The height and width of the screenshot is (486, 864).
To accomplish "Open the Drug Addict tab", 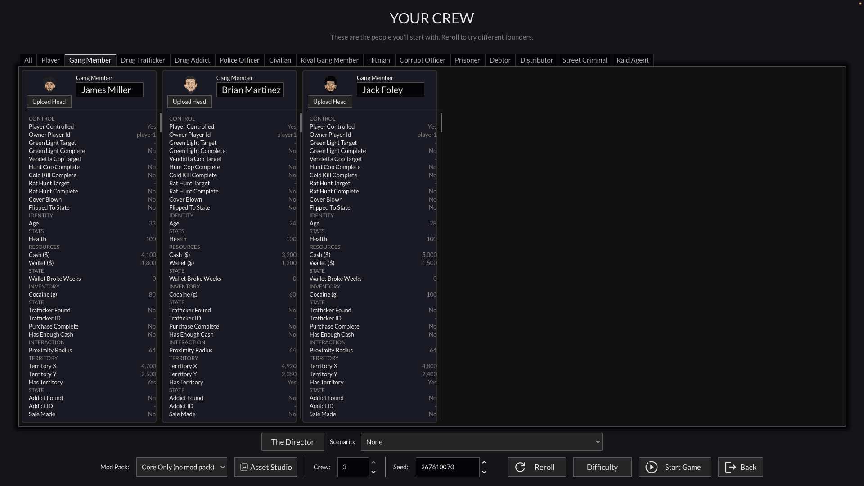I will tap(192, 60).
